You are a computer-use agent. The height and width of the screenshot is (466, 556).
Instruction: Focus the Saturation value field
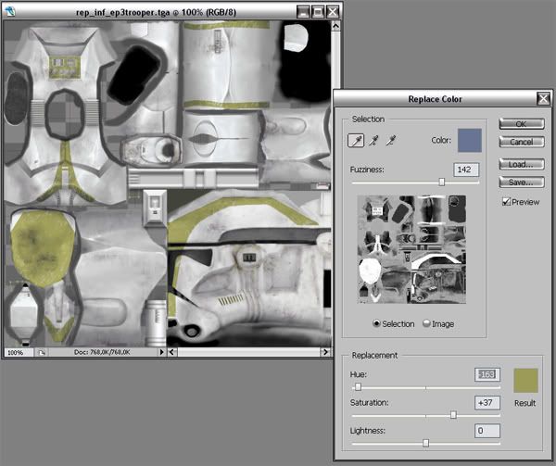click(486, 403)
